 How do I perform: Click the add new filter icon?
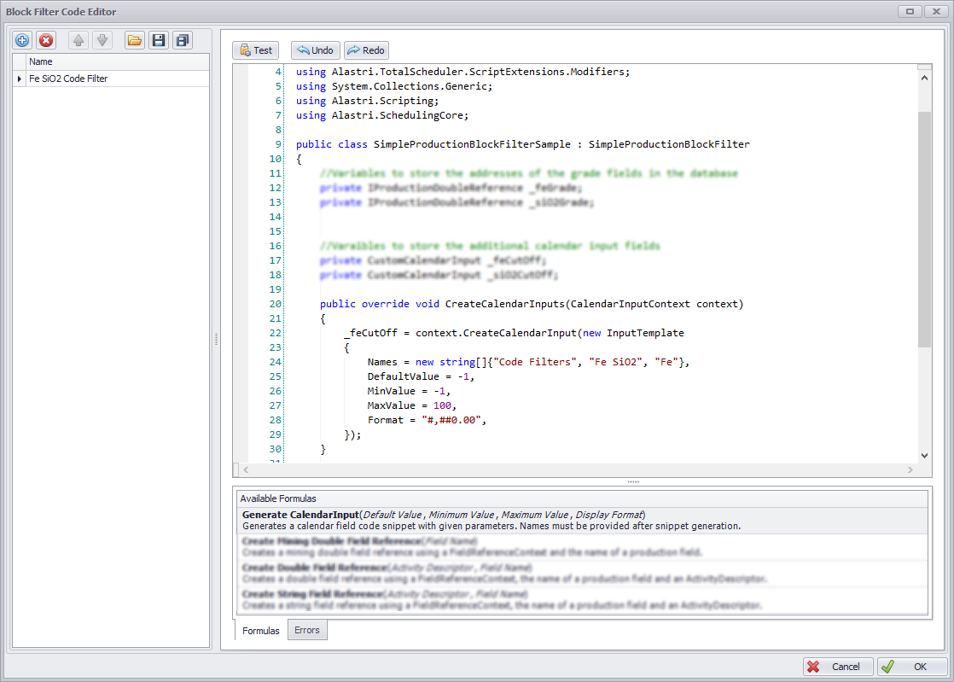[x=22, y=40]
